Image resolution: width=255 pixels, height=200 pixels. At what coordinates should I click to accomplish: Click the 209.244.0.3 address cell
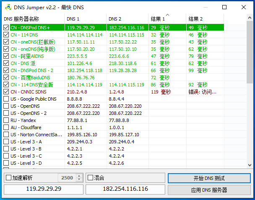[80, 142]
